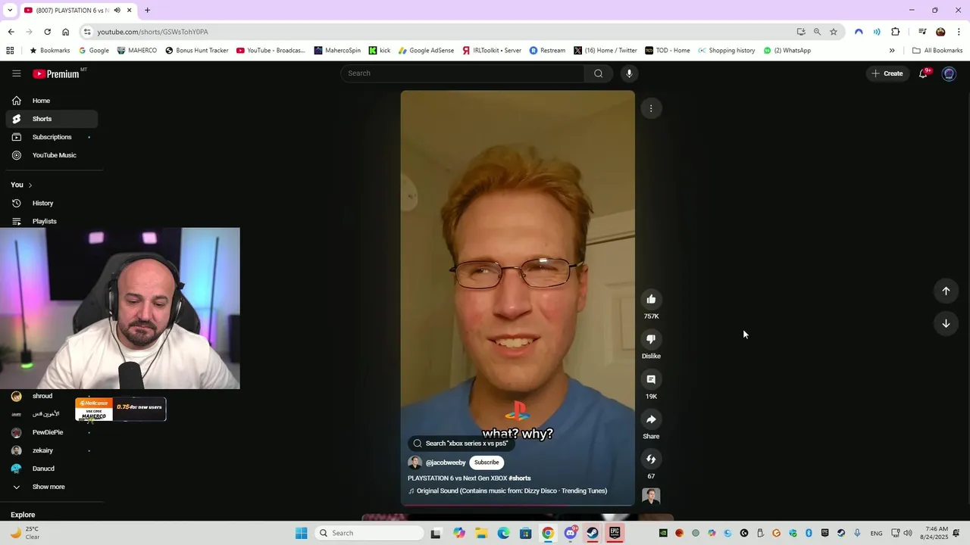Install app icon in address bar
This screenshot has width=970, height=545.
(x=801, y=32)
